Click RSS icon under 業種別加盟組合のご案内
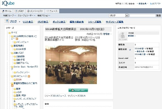162x109 pixels. tap(12, 86)
